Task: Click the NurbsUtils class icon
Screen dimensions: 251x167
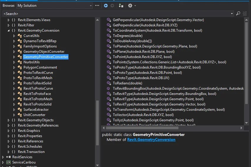Action: (x=20, y=62)
